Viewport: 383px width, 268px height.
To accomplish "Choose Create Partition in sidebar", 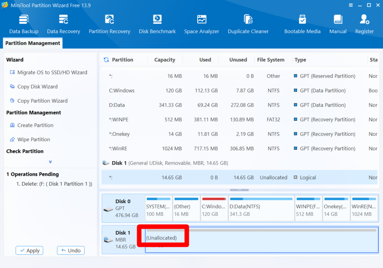I will (32, 125).
